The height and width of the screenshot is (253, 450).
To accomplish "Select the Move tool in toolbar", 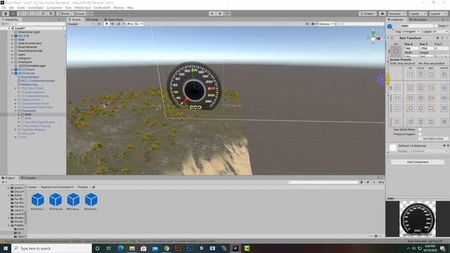I will tap(13, 13).
